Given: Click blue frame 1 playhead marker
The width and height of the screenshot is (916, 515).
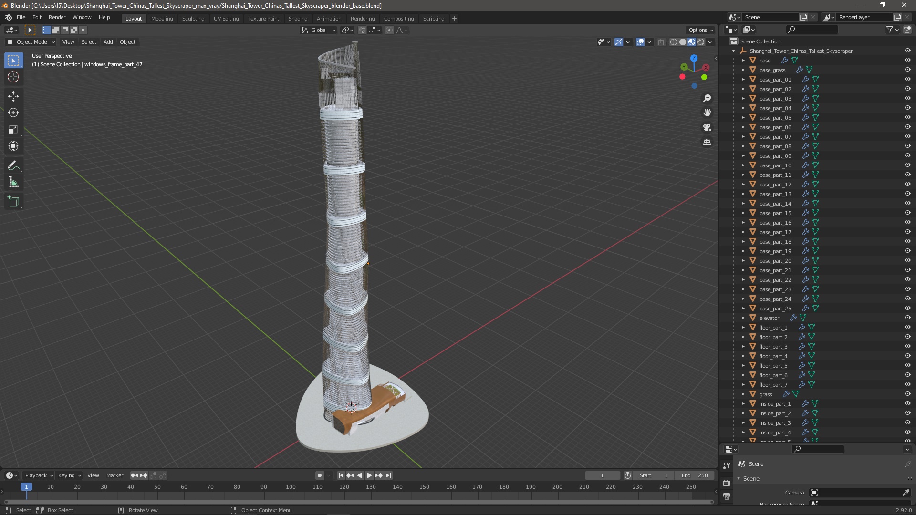Looking at the screenshot, I should tap(26, 487).
